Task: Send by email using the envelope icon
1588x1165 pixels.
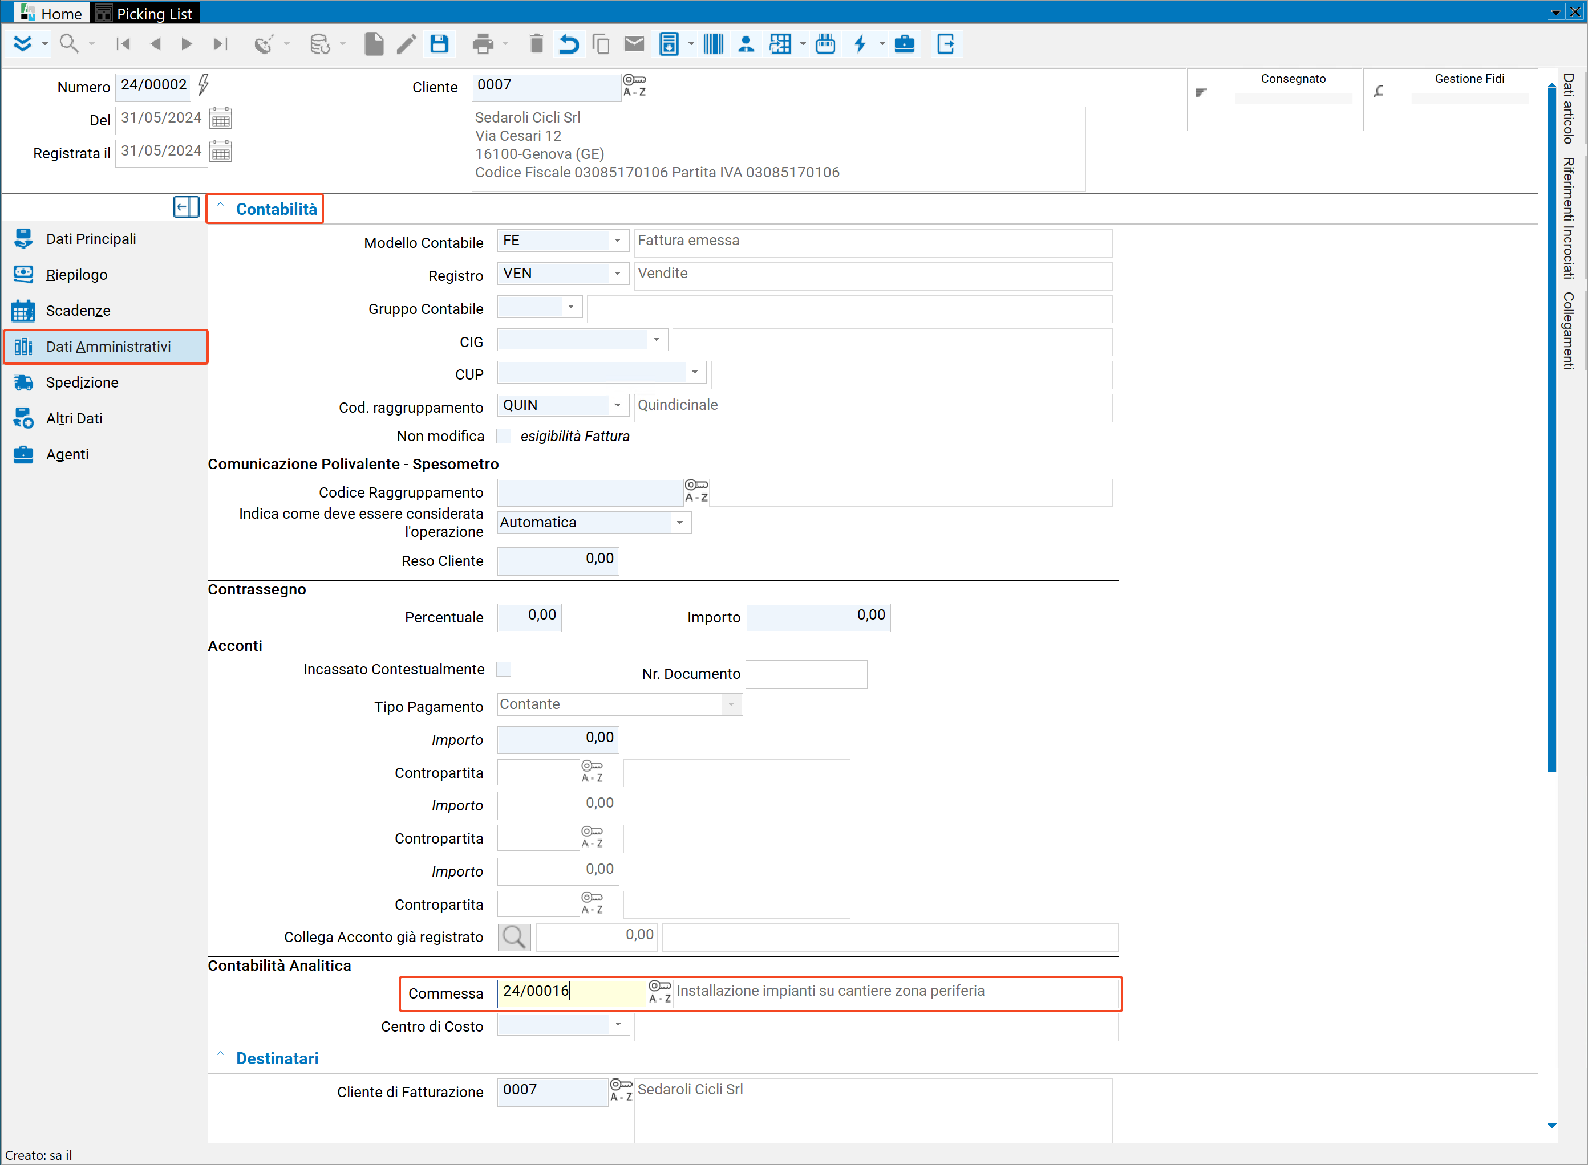Action: [x=634, y=44]
